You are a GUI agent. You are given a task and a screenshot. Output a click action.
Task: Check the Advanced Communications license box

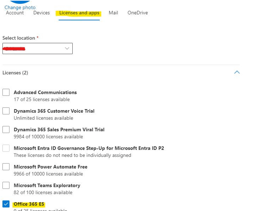[x=6, y=92]
